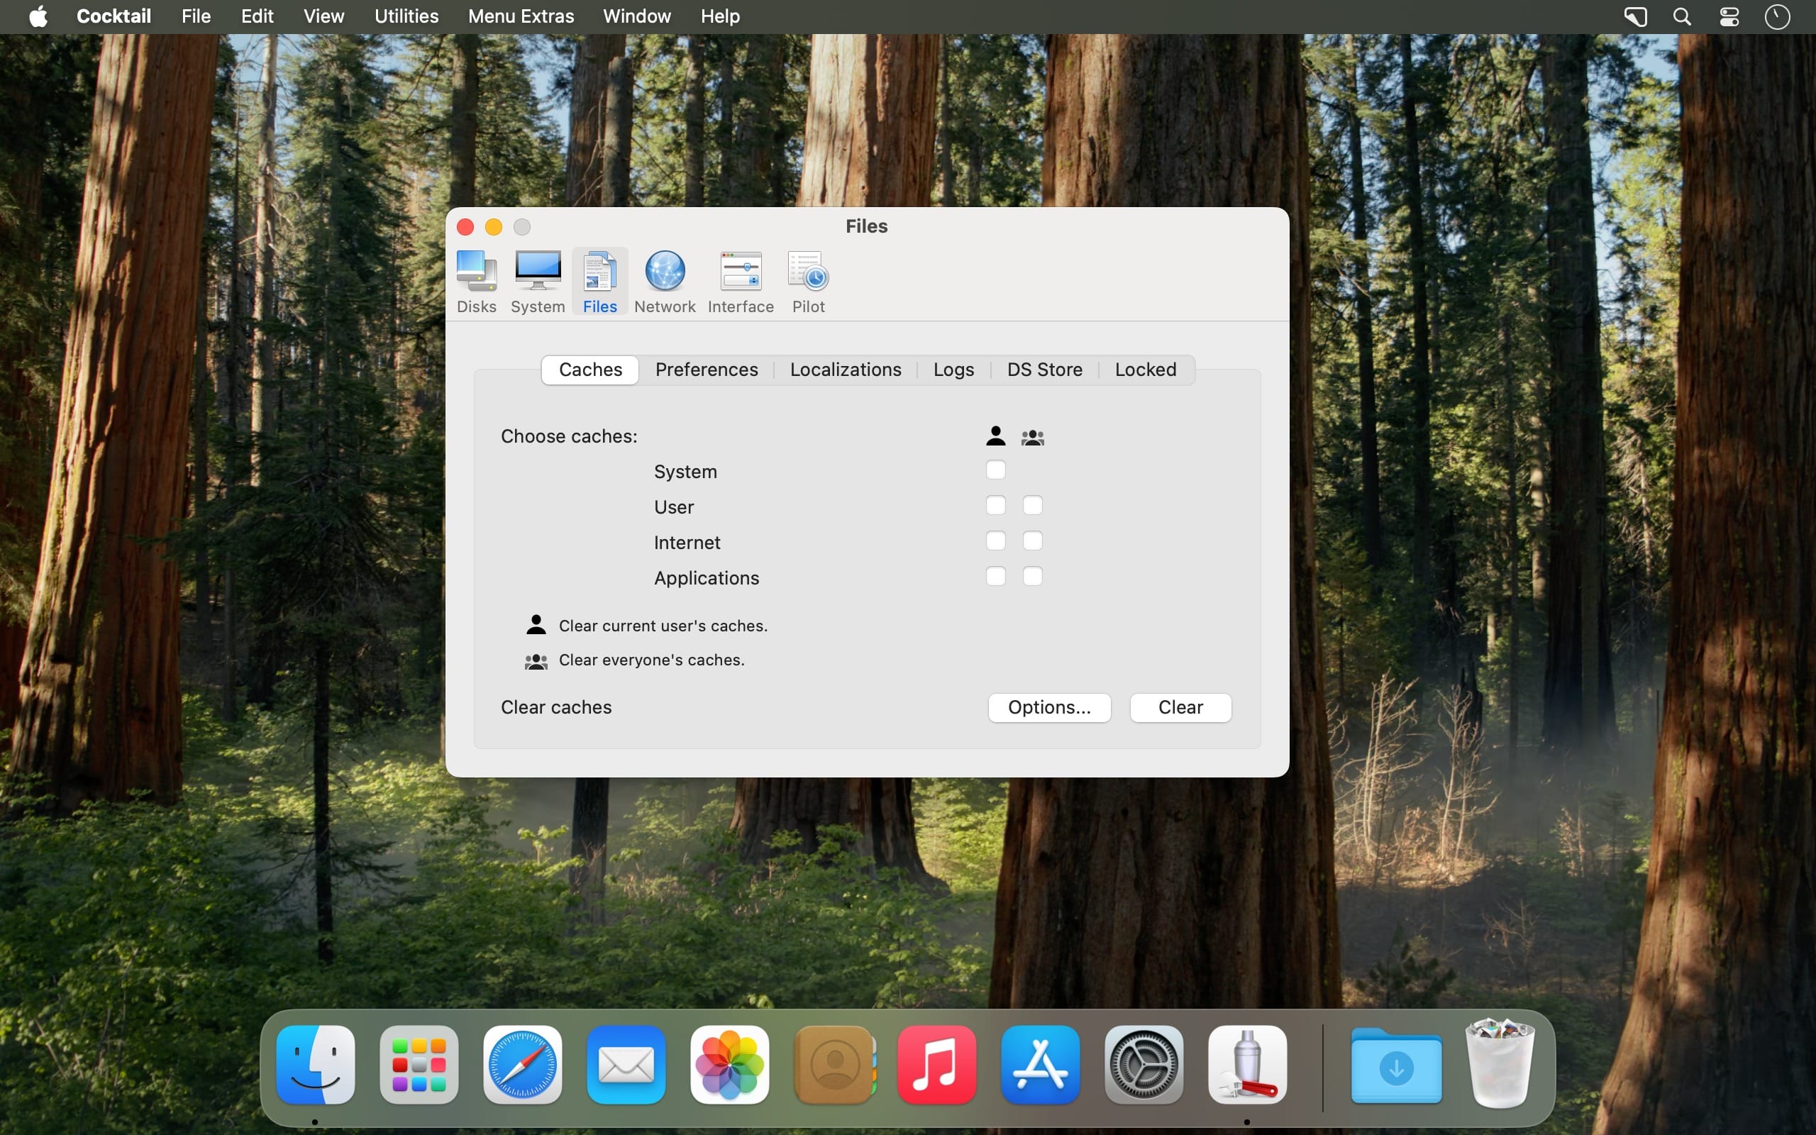Open Control Center in menu bar
This screenshot has width=1816, height=1135.
click(1729, 16)
